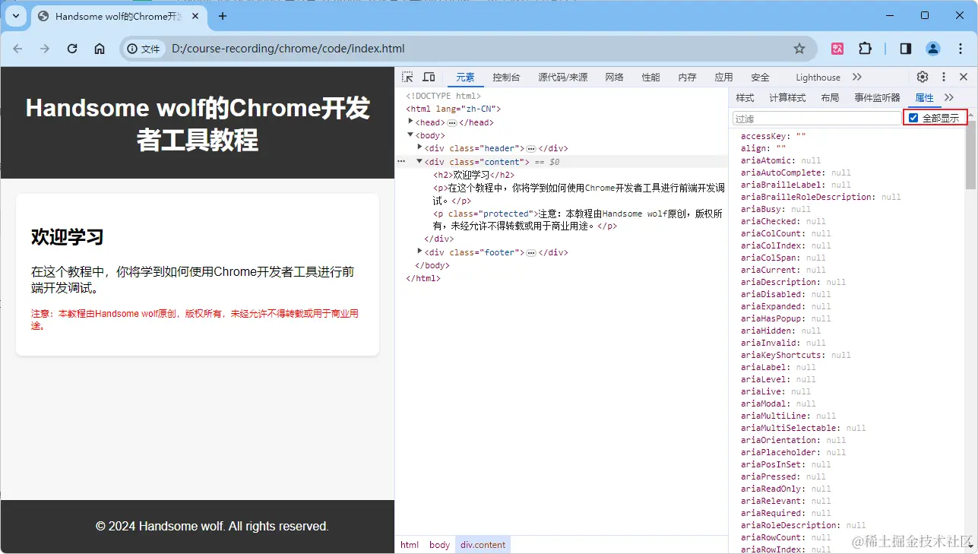Click the div.content breadcrumb

coord(483,545)
